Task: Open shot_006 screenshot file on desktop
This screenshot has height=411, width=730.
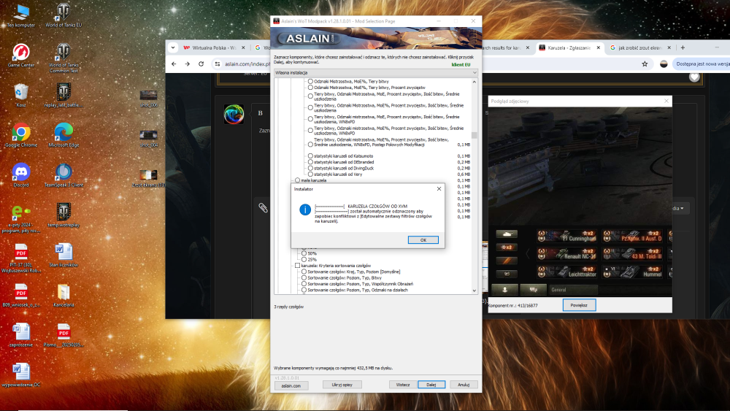Action: [148, 99]
